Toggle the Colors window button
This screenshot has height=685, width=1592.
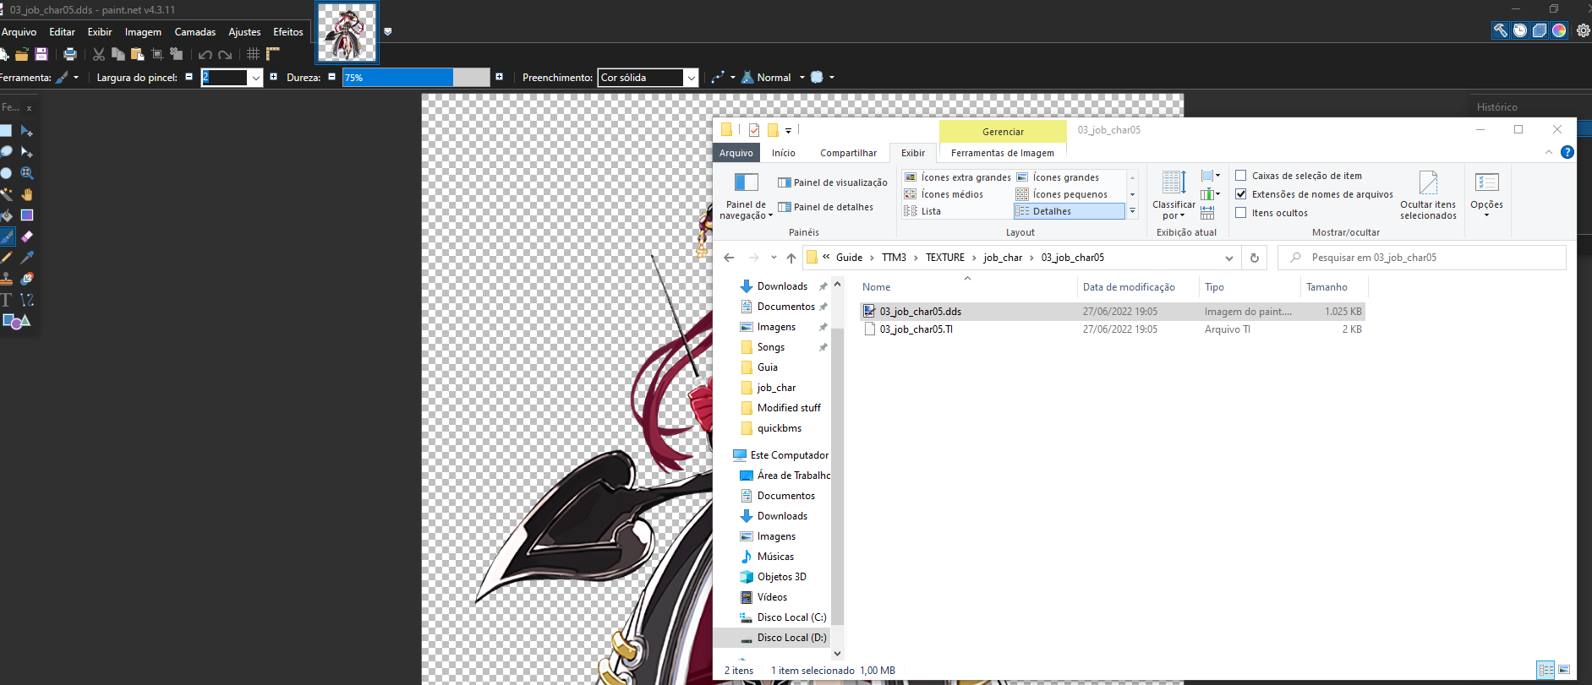(x=1559, y=30)
